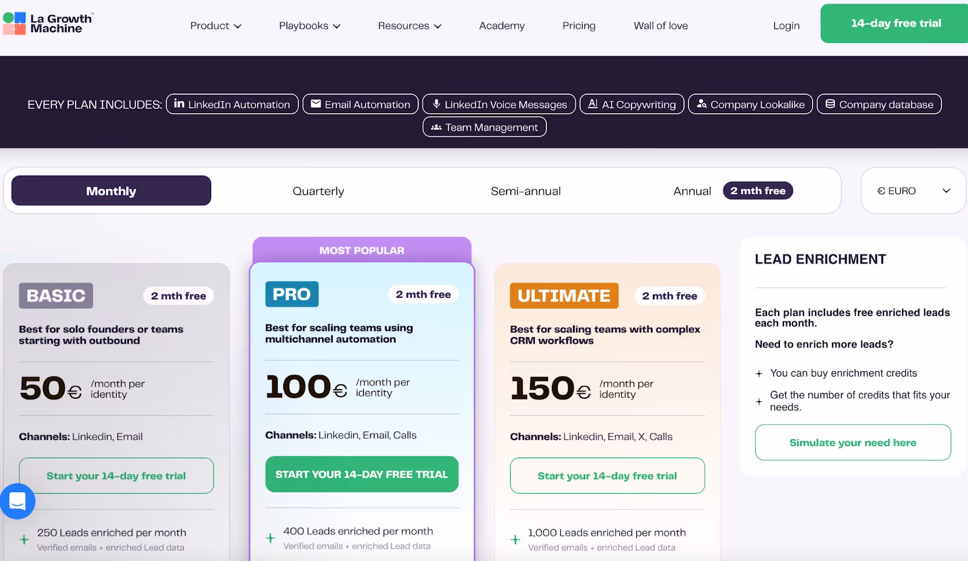Click Simulate your need here
Viewport: 968px width, 561px height.
pos(852,442)
